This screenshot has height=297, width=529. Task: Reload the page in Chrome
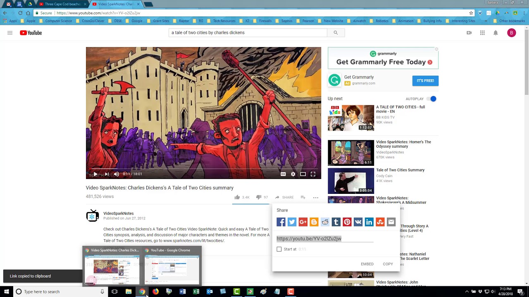20,13
